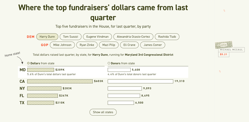This screenshot has width=249, height=122.
Task: Click the $5.21 amount tag
Action: click(x=224, y=54)
